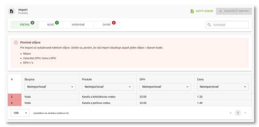Click the Cena column header label
This screenshot has width=259, height=127.
[200, 79]
